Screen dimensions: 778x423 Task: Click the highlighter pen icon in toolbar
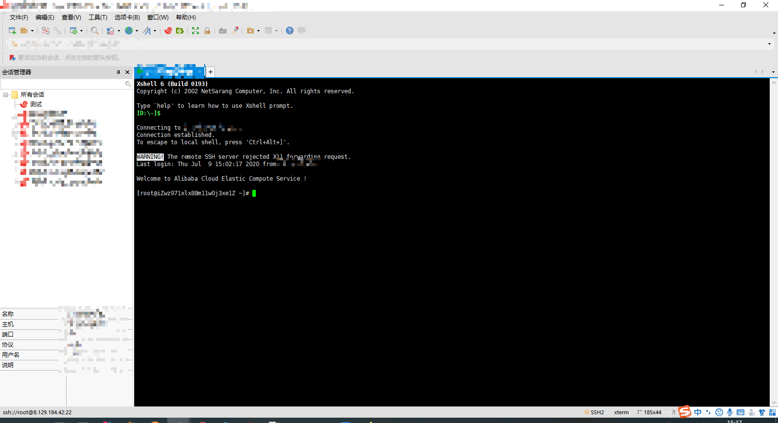tap(235, 31)
